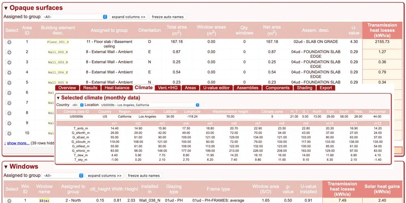Open the Components tab
The image size is (406, 203).
pos(278,88)
